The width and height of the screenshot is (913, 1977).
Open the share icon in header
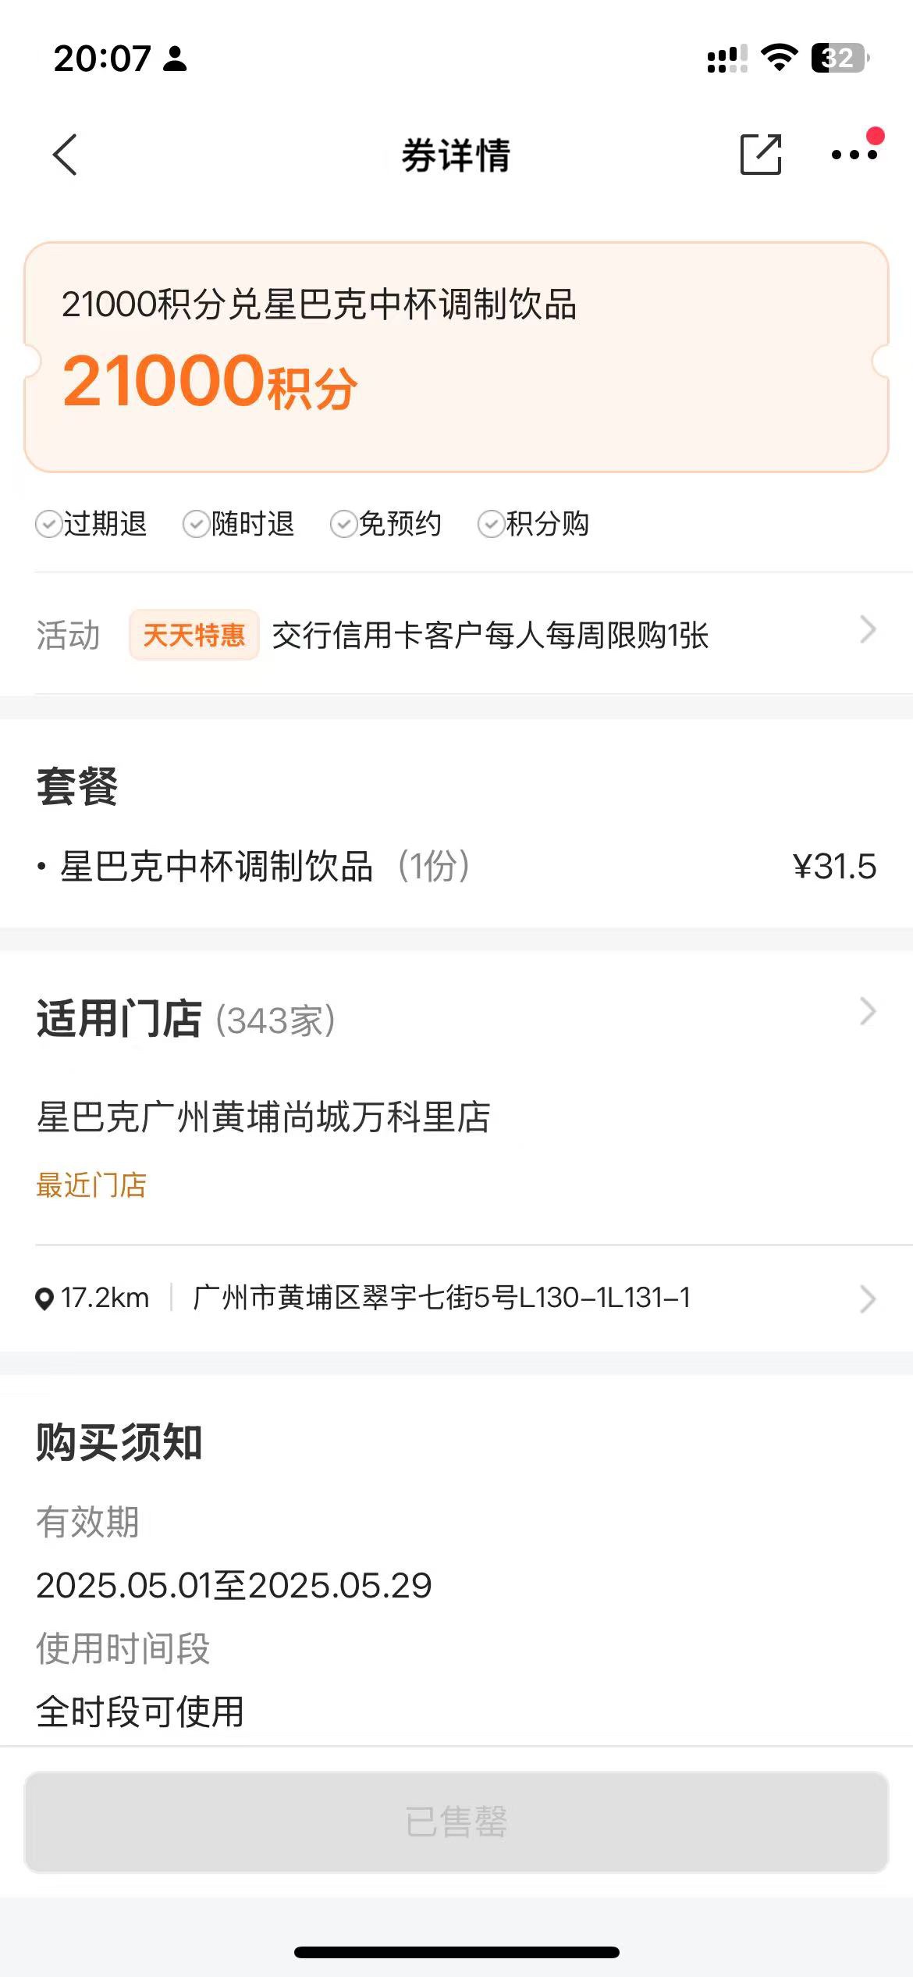pos(761,154)
